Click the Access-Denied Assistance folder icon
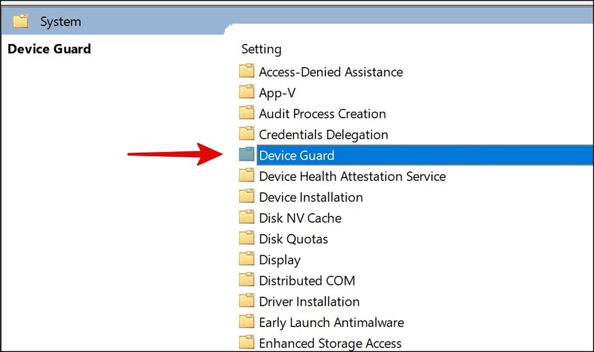The image size is (594, 352). (x=247, y=71)
